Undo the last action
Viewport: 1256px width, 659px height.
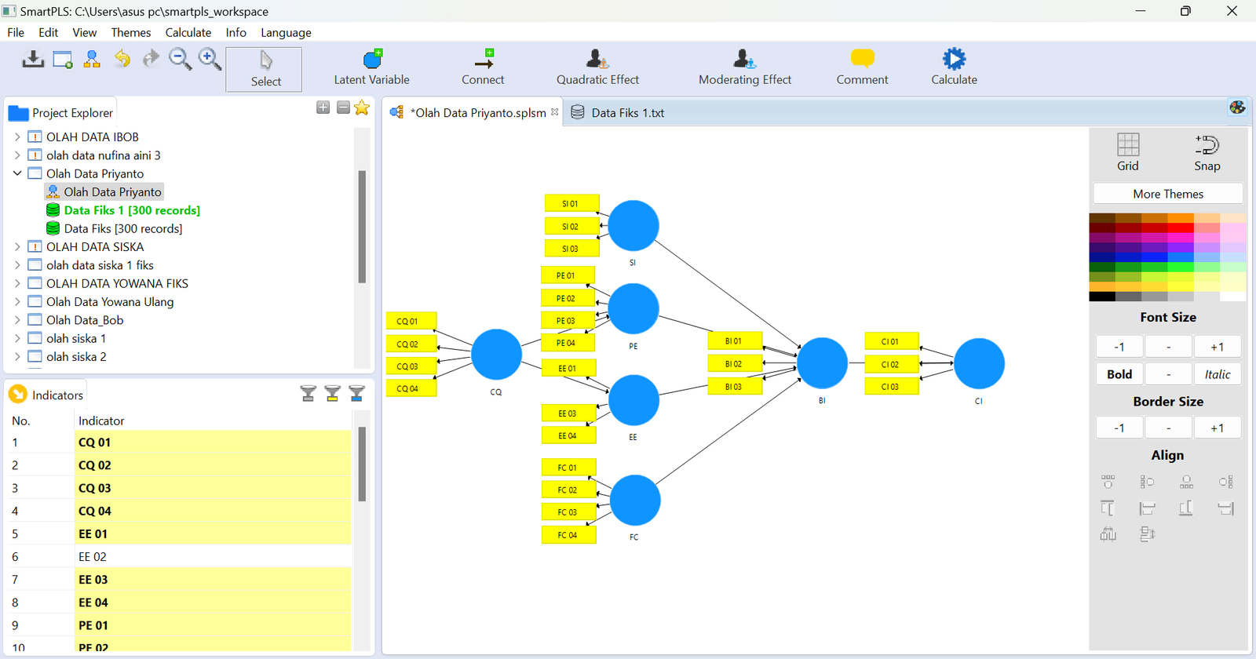(122, 59)
